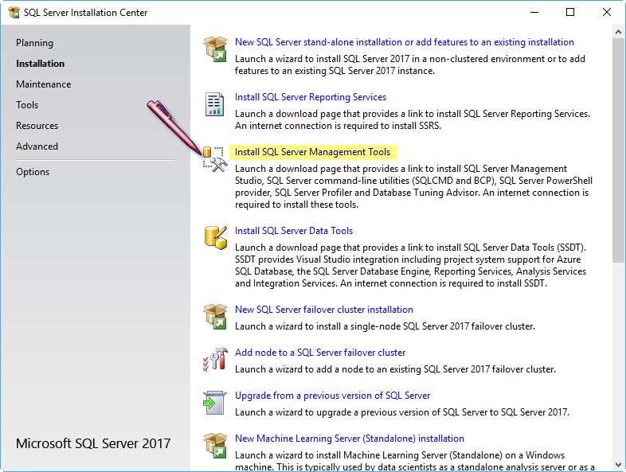The height and width of the screenshot is (472, 626).
Task: Open Install SQL Server Reporting Services link
Action: [311, 97]
